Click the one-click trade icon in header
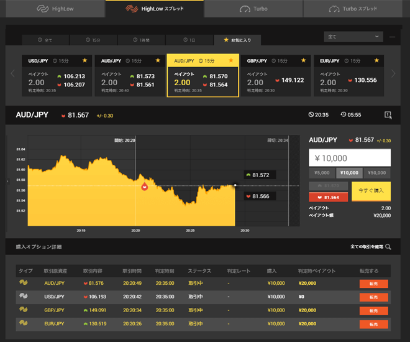This screenshot has height=342, width=410. pyautogui.click(x=388, y=115)
